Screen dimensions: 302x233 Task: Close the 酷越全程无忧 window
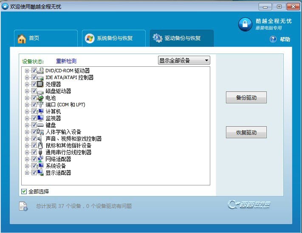tap(293, 7)
